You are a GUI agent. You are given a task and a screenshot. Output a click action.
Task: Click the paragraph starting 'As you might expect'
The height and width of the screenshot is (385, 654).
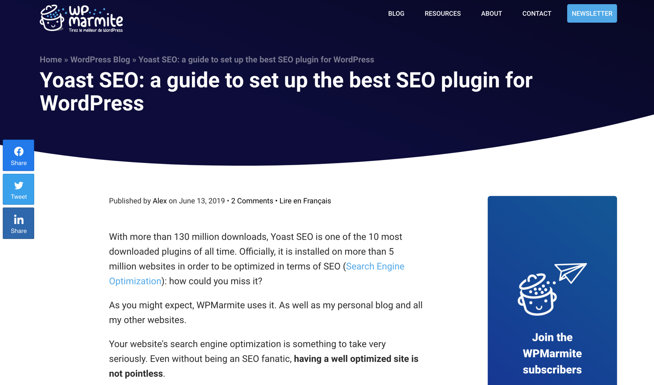point(266,312)
